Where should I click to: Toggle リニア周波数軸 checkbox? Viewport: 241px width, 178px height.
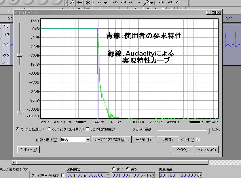[x=87, y=129]
